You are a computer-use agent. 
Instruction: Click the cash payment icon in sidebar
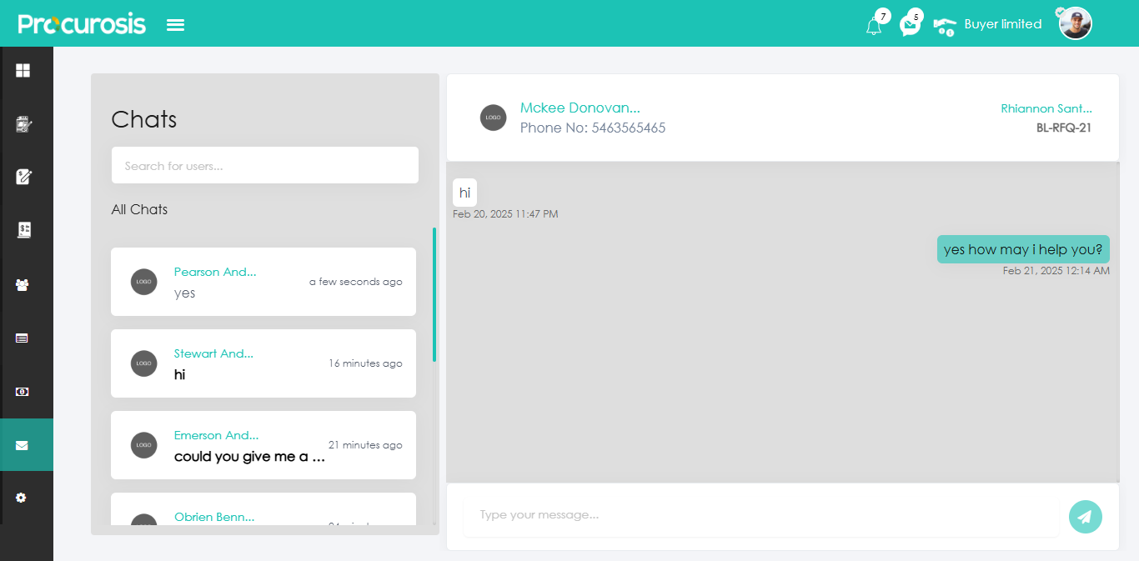tap(23, 391)
